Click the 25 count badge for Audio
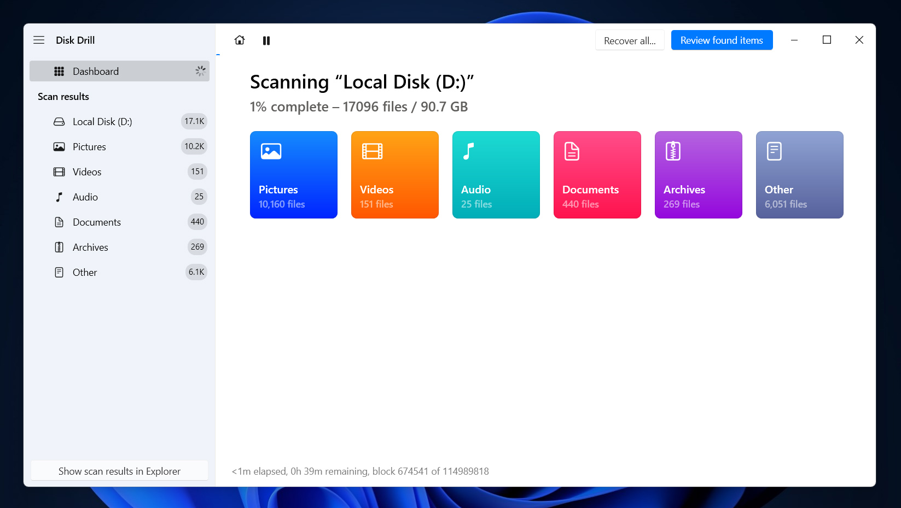Image resolution: width=901 pixels, height=508 pixels. (x=199, y=197)
